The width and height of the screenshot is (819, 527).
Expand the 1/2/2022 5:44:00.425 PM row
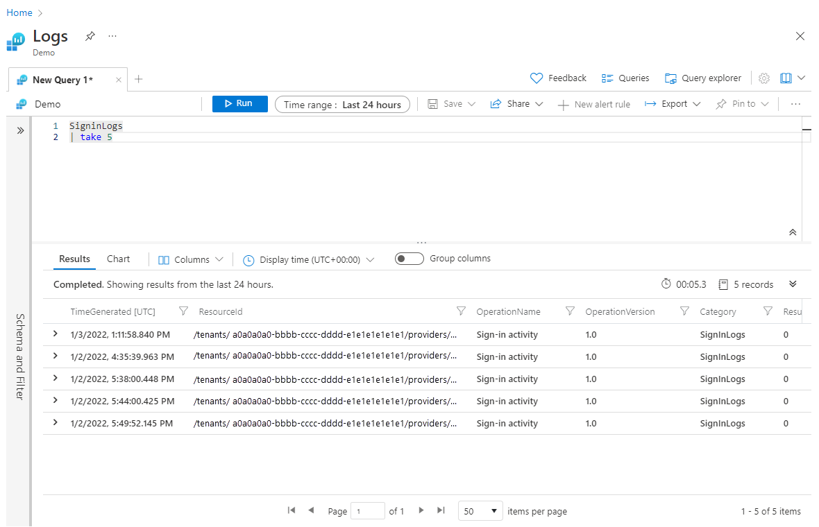click(x=56, y=400)
